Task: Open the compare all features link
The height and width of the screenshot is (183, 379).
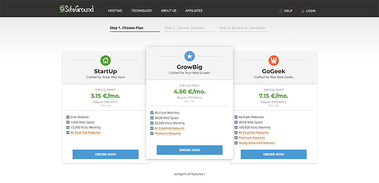Action: pos(189,174)
